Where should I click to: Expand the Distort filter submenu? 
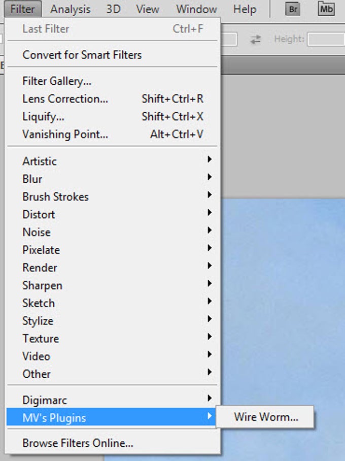click(39, 214)
